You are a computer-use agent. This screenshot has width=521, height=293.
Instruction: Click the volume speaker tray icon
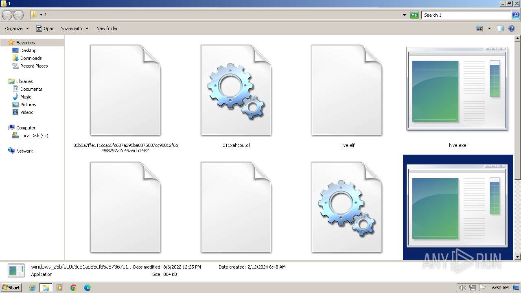(x=463, y=288)
